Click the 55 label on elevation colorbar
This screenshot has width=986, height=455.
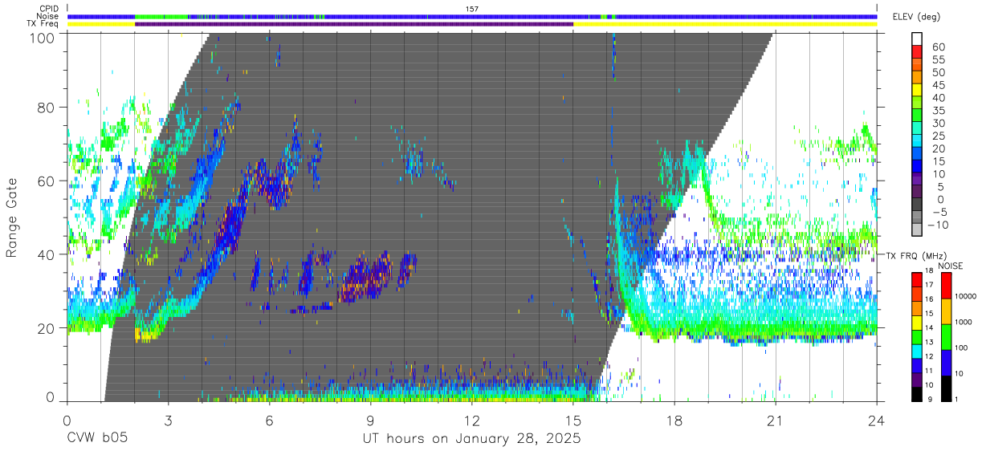(938, 60)
